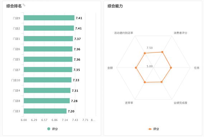Select the 门店9 bar

coord(49,18)
